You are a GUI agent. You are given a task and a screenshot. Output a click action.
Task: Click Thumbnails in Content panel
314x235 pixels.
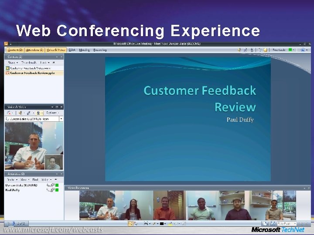click(29, 63)
